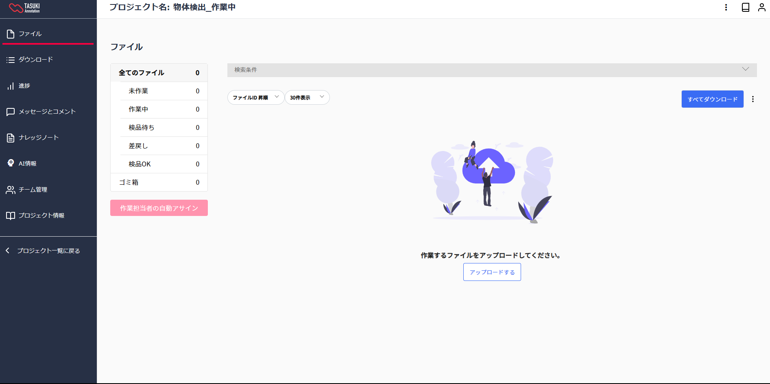Click the download list icon in sidebar
The width and height of the screenshot is (770, 384).
point(11,60)
